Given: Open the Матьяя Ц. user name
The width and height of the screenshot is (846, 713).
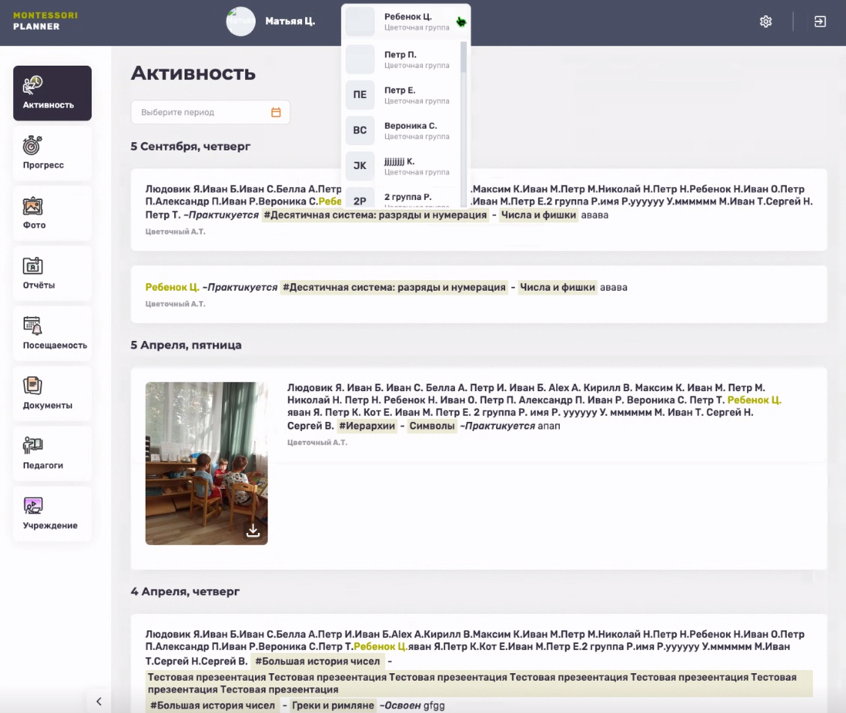Looking at the screenshot, I should point(290,21).
